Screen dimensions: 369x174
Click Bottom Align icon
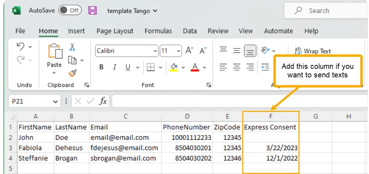[250, 51]
